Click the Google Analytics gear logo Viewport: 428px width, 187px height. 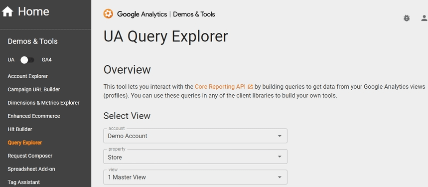click(x=108, y=14)
